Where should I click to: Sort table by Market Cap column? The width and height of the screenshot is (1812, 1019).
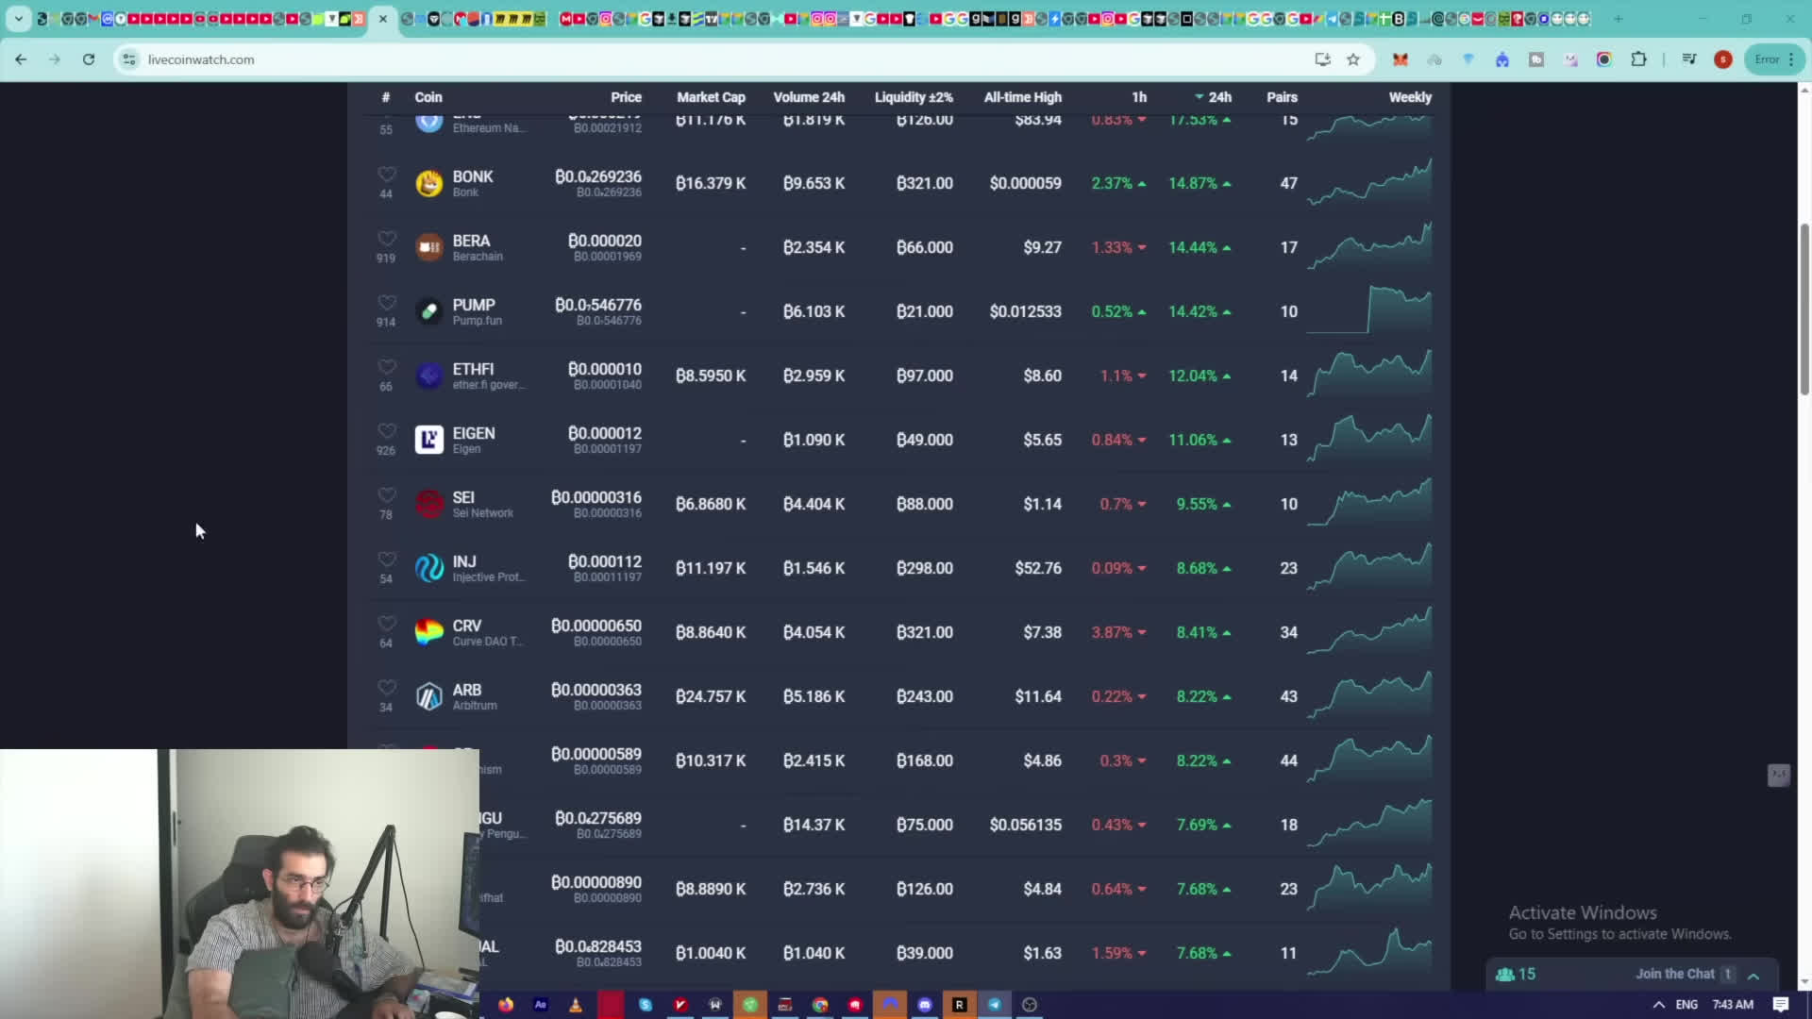pyautogui.click(x=711, y=97)
